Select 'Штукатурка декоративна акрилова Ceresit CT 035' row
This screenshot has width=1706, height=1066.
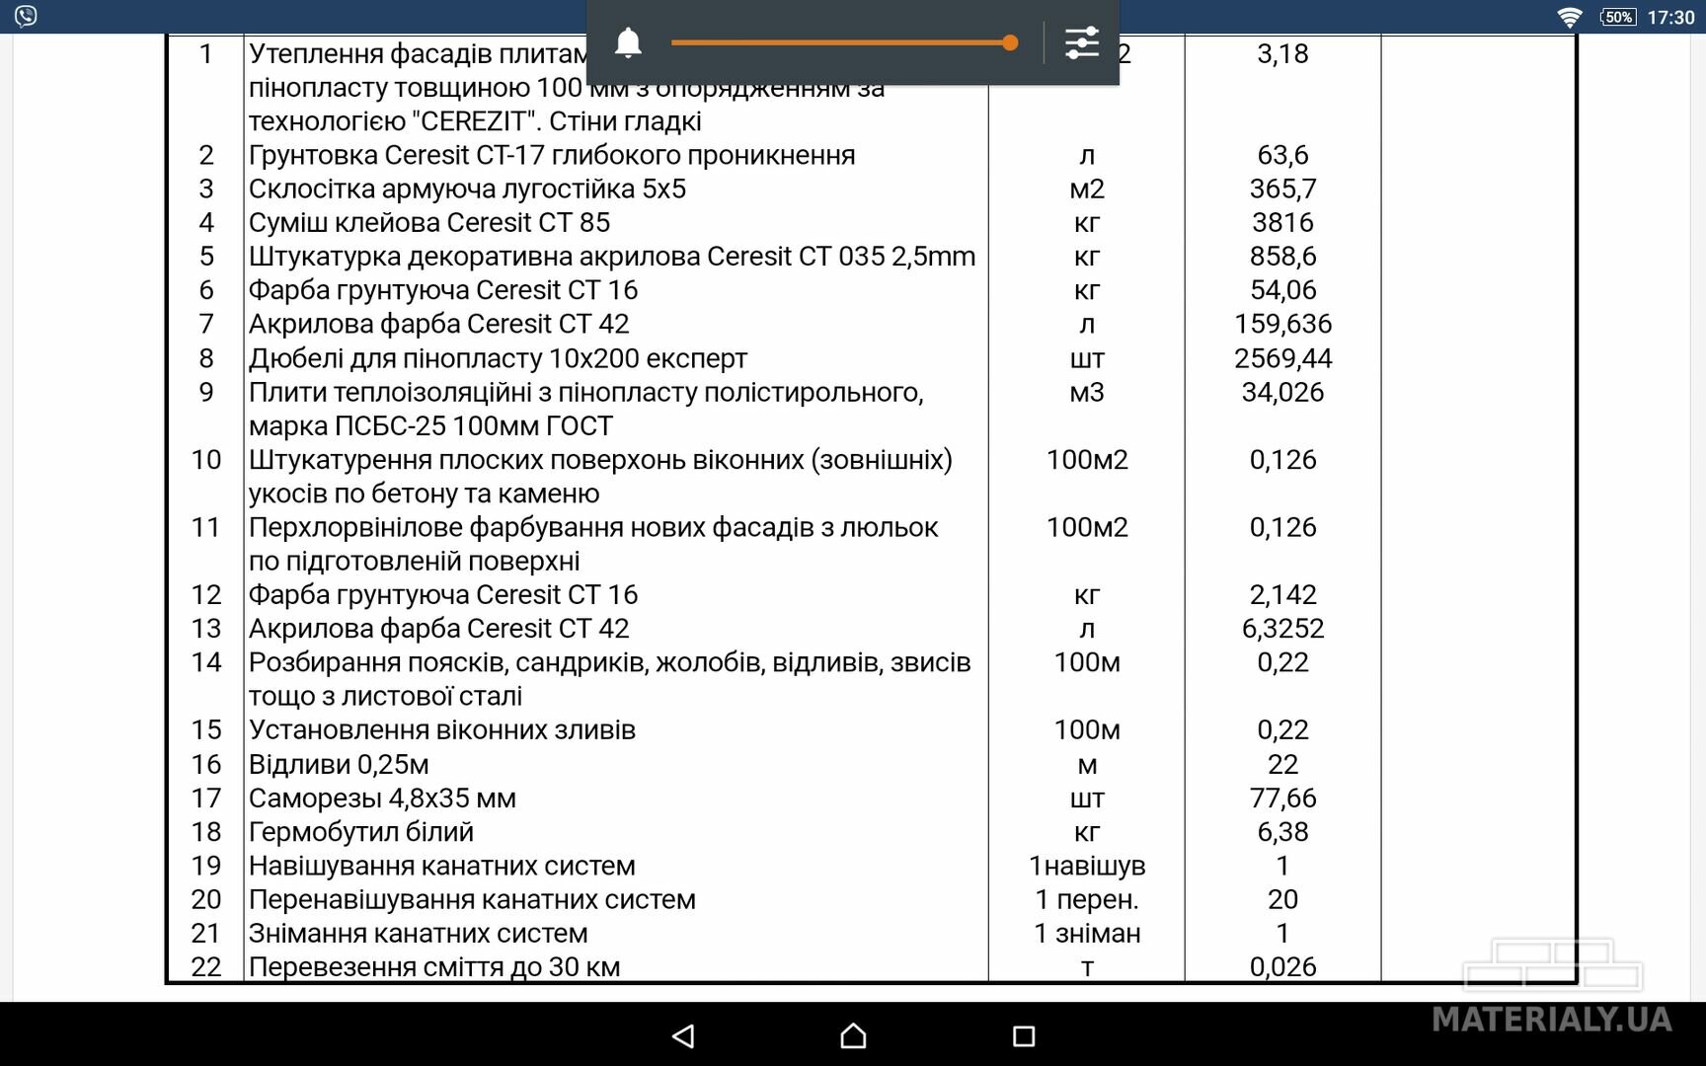(x=612, y=257)
